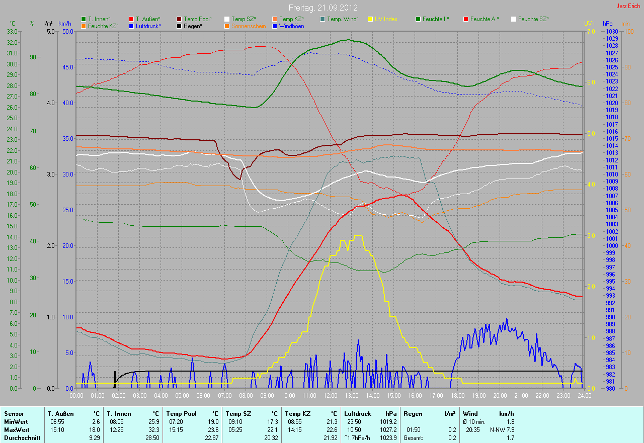Click the teal Temp. Wind legend square

click(323, 19)
